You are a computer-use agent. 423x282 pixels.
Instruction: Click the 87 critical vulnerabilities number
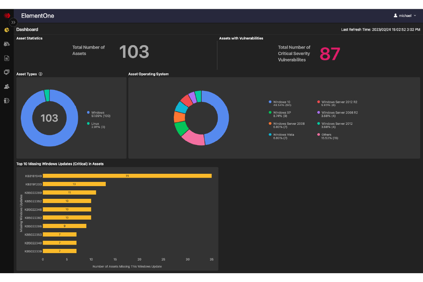[x=330, y=54]
